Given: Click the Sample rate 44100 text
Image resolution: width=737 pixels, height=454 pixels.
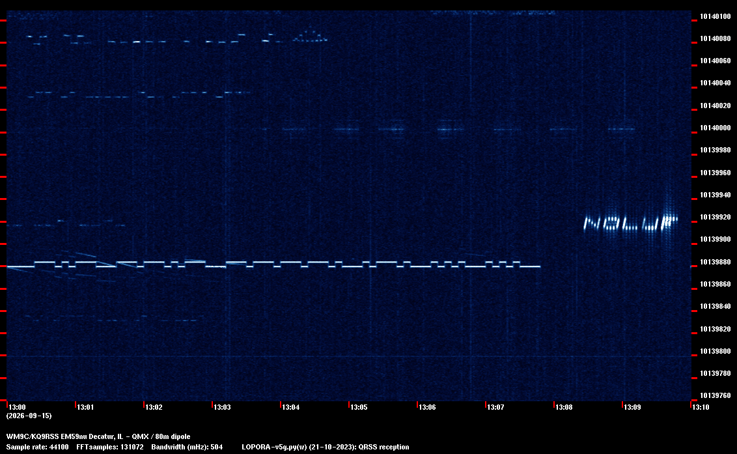Looking at the screenshot, I should click(x=37, y=447).
